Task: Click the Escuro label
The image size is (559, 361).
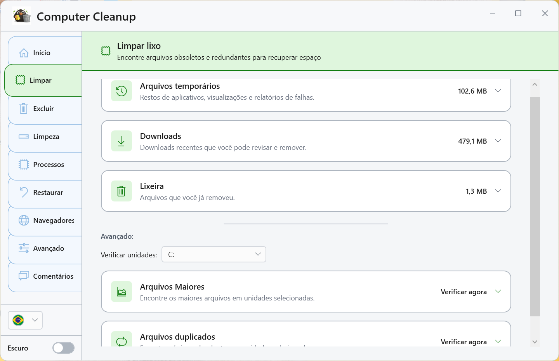Action: coord(18,348)
